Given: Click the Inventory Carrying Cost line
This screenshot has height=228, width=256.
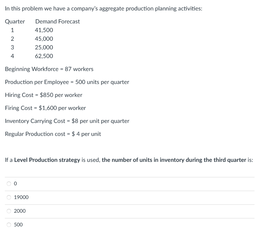Looking at the screenshot, I should tap(67, 121).
